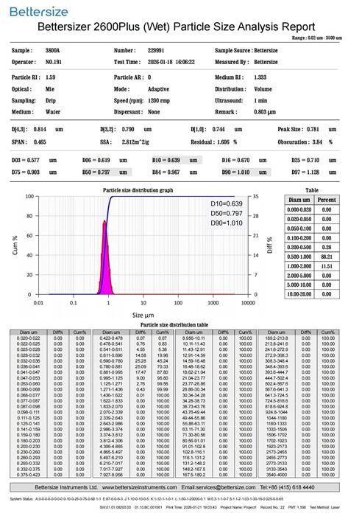Click the Measured By Bettersize value

pos(266,62)
